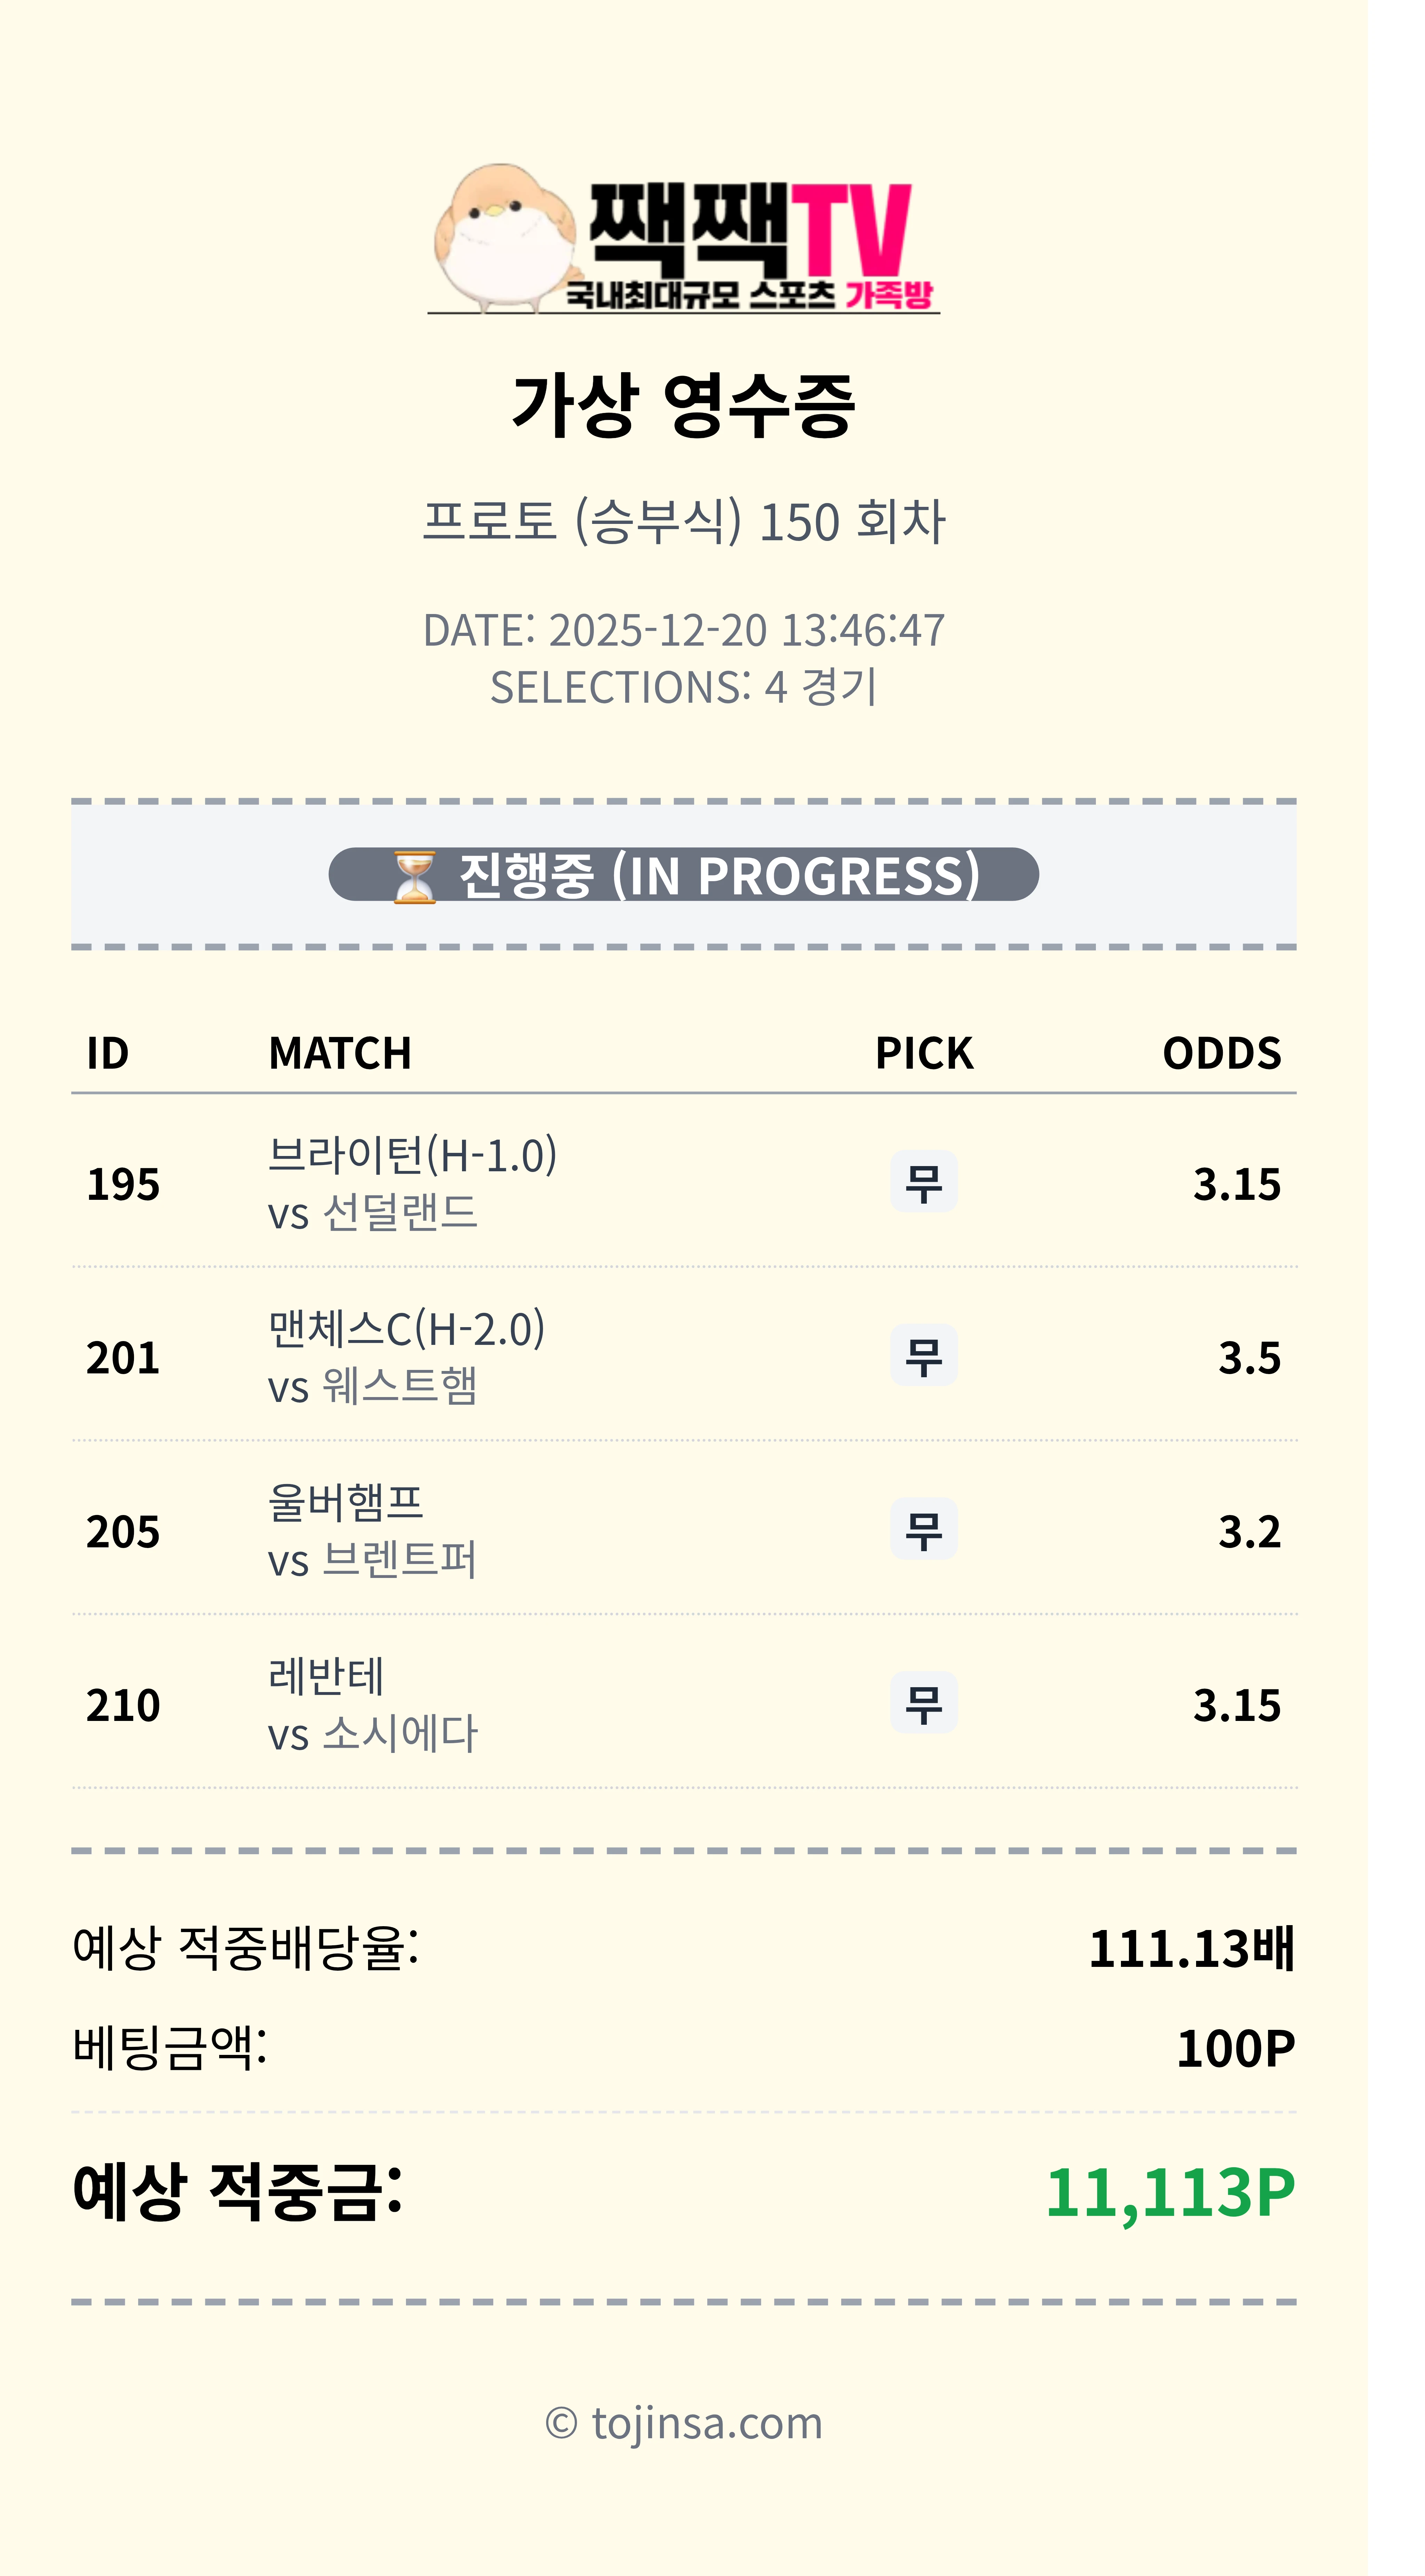Click the hourglass icon in the status badge
The width and height of the screenshot is (1425, 2576).
tap(414, 876)
